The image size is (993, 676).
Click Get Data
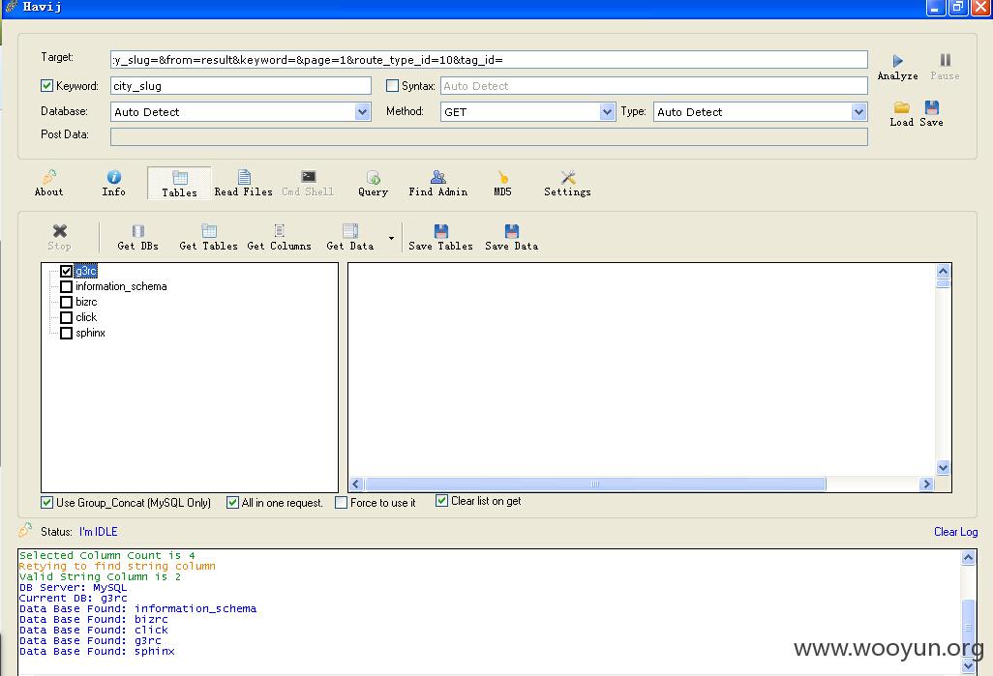click(350, 237)
